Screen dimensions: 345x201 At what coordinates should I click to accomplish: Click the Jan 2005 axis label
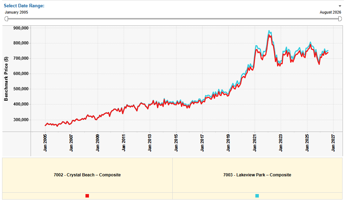pyautogui.click(x=45, y=143)
